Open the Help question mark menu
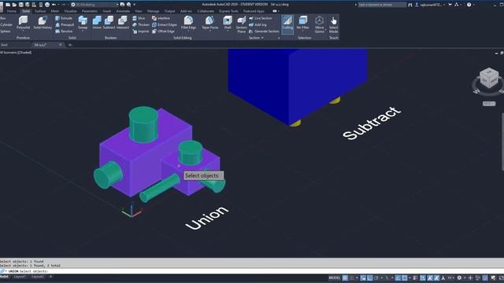504x283 pixels. click(469, 5)
